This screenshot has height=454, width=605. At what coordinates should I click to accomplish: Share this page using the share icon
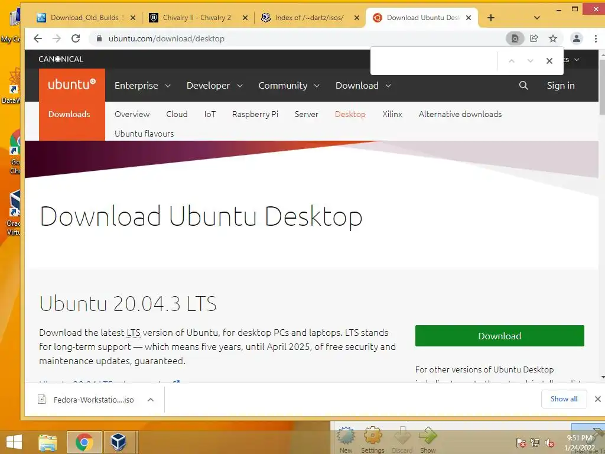534,38
